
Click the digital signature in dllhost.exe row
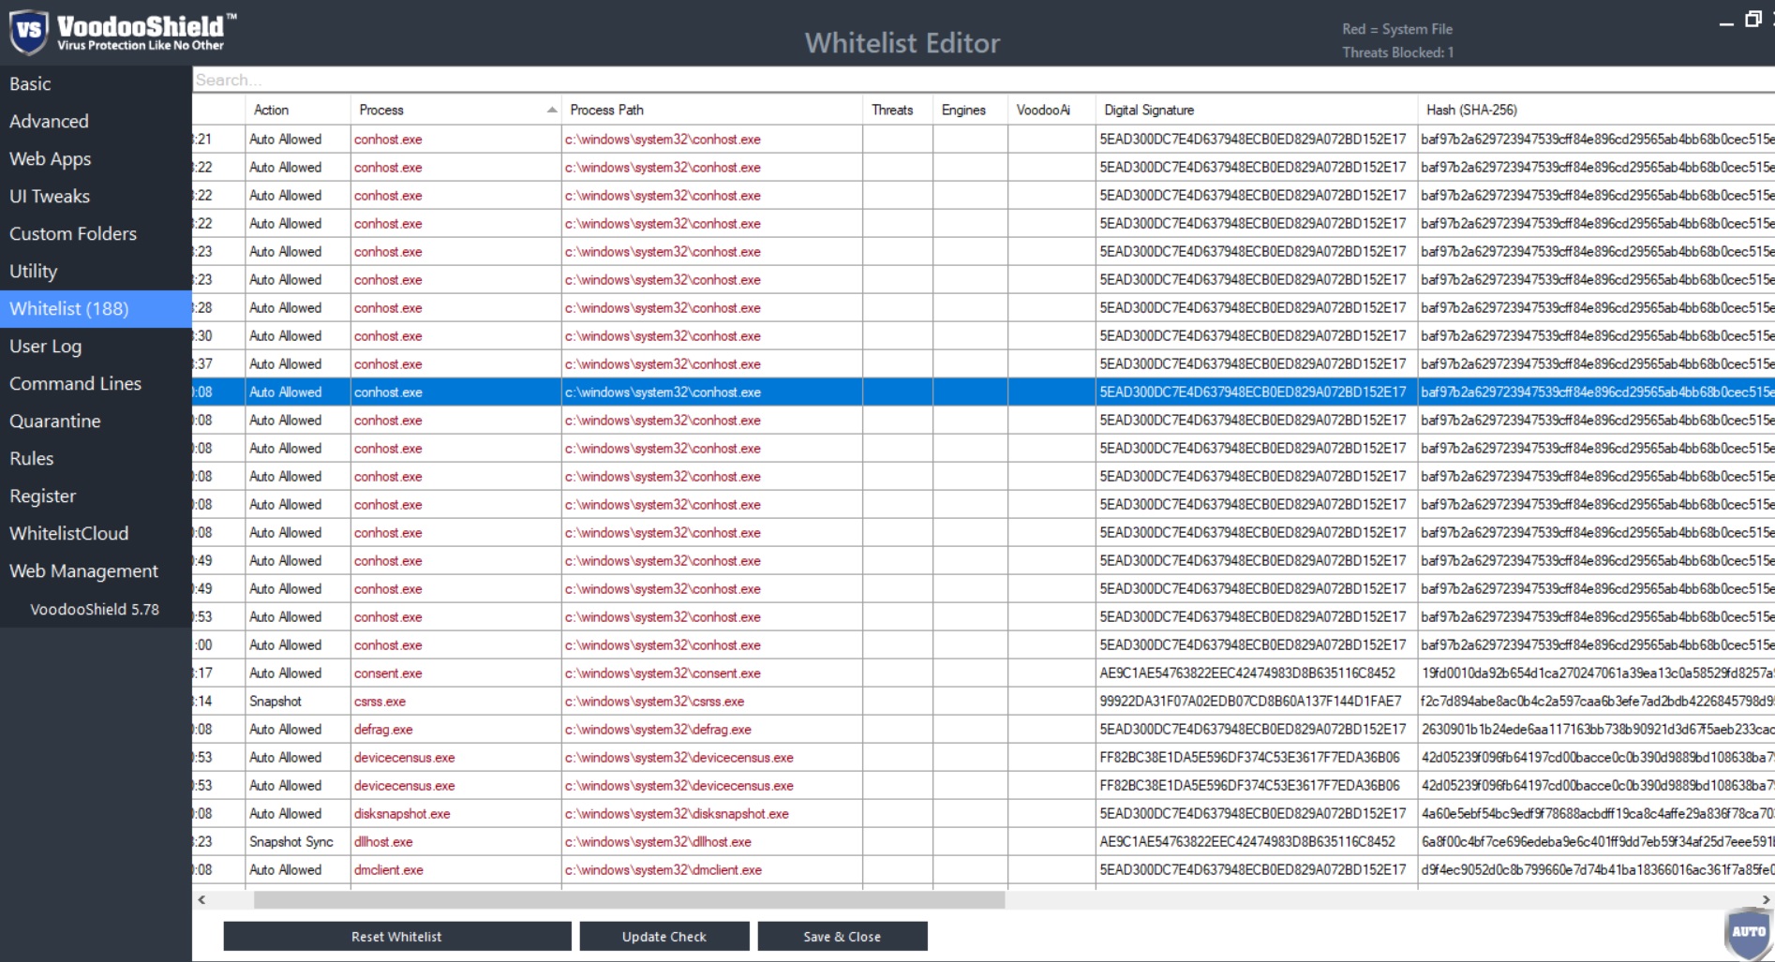pos(1257,842)
